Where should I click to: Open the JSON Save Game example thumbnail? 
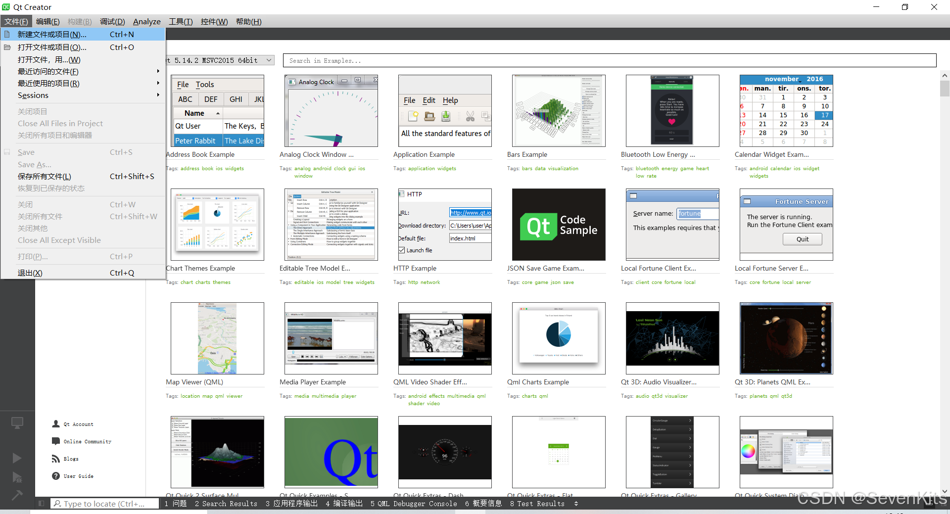tap(559, 225)
